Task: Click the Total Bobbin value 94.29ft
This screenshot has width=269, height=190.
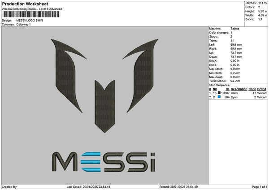Action: [x=235, y=81]
